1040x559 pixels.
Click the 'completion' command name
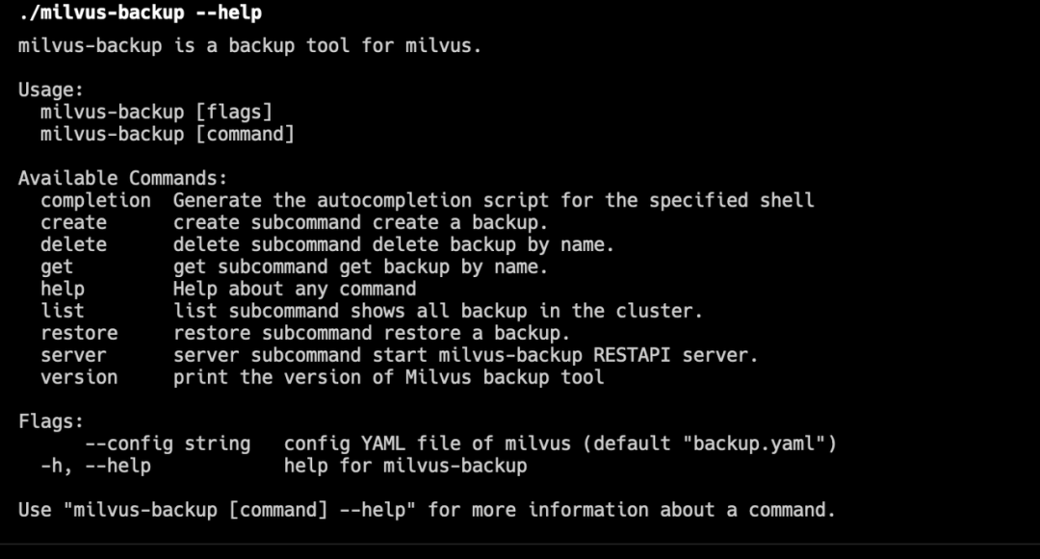[95, 200]
